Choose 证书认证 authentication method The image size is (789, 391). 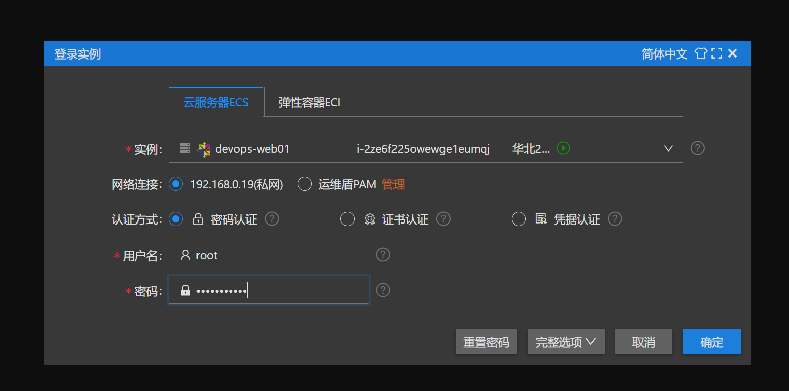pyautogui.click(x=348, y=219)
